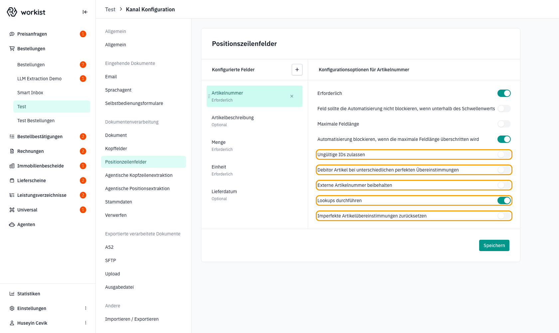The image size is (559, 333).
Task: Click the Statistiken chart icon
Action: coord(12,294)
